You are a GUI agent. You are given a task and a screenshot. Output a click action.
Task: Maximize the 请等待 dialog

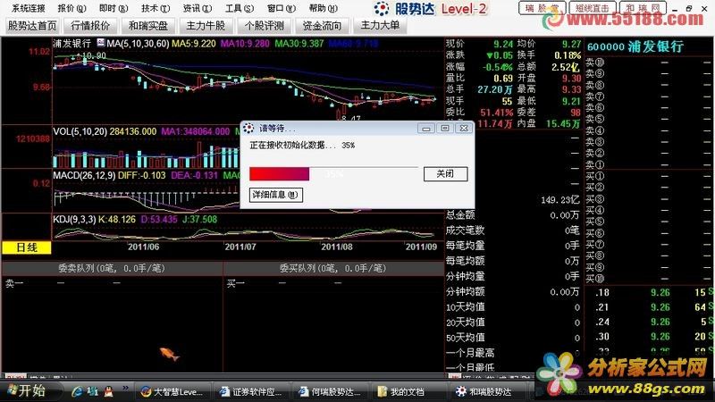coord(445,129)
